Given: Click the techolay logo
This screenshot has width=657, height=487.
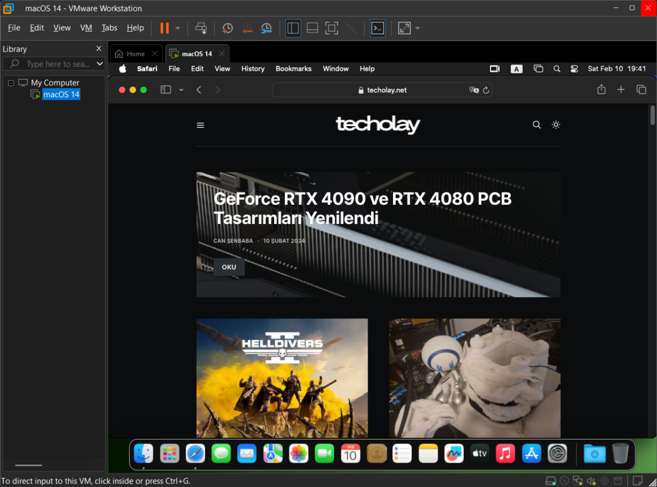Looking at the screenshot, I should pyautogui.click(x=378, y=124).
